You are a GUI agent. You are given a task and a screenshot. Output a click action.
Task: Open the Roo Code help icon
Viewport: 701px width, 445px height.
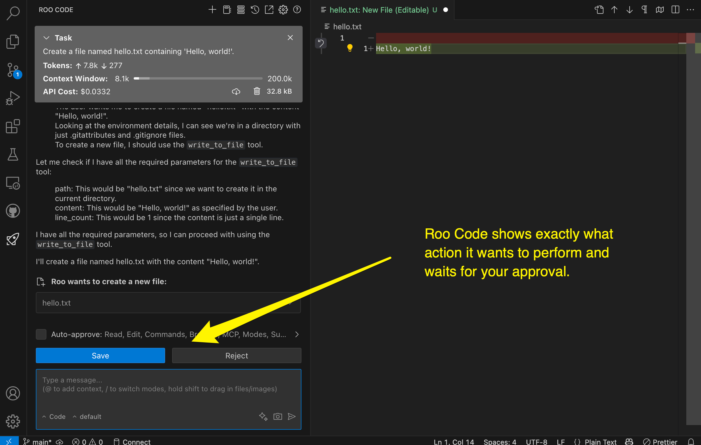click(x=297, y=10)
